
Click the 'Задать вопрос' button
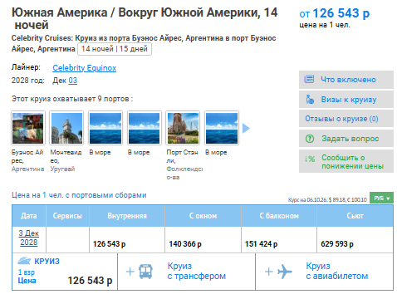(346, 139)
